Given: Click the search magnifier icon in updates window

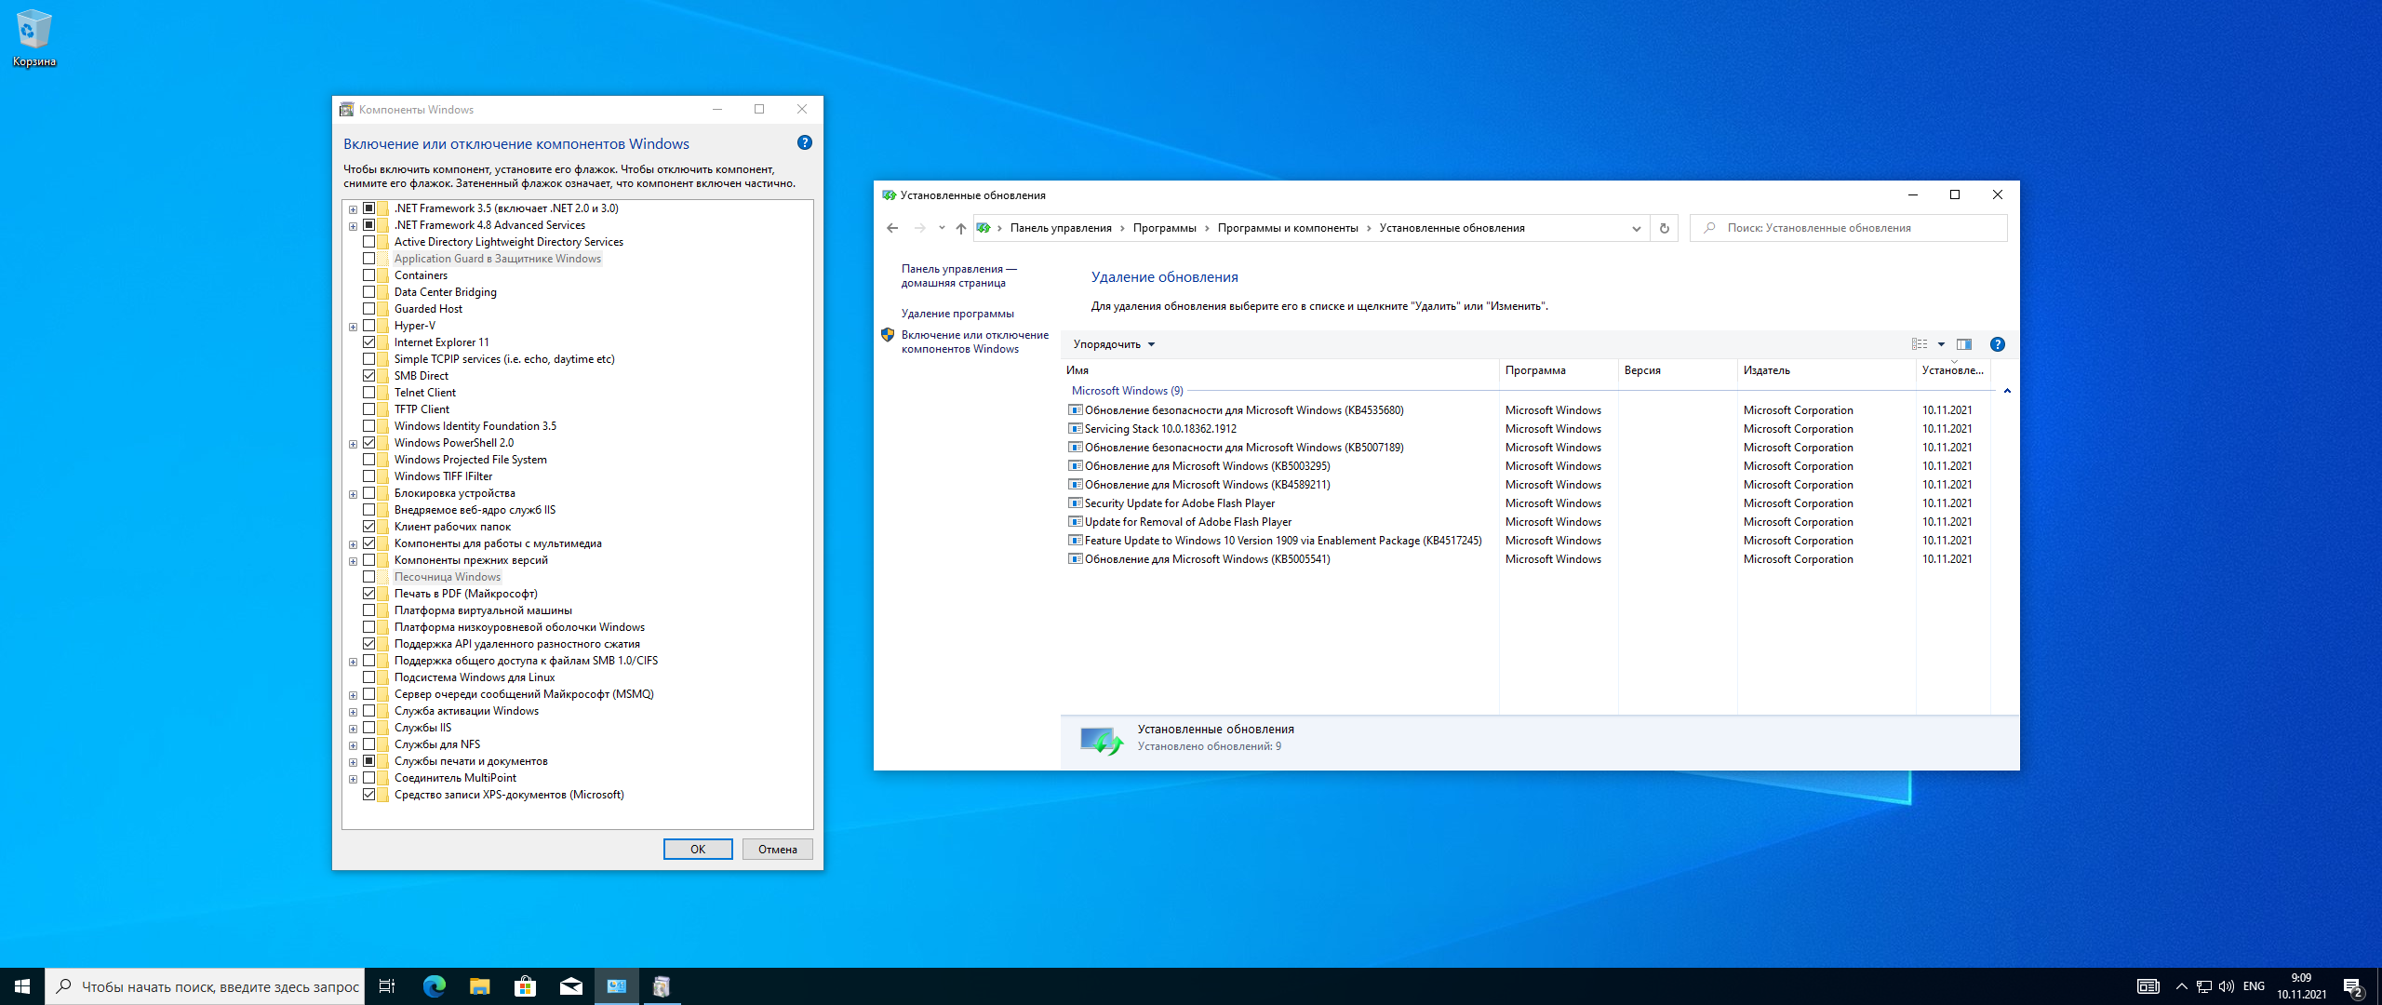Looking at the screenshot, I should click(1709, 228).
